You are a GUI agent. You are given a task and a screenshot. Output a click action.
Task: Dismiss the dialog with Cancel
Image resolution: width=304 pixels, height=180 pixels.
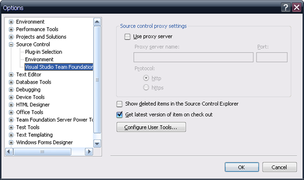tap(279, 167)
